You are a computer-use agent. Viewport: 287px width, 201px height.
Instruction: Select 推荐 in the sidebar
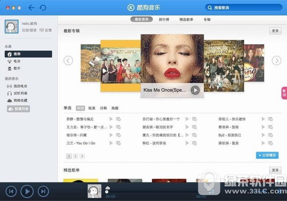click(28, 54)
